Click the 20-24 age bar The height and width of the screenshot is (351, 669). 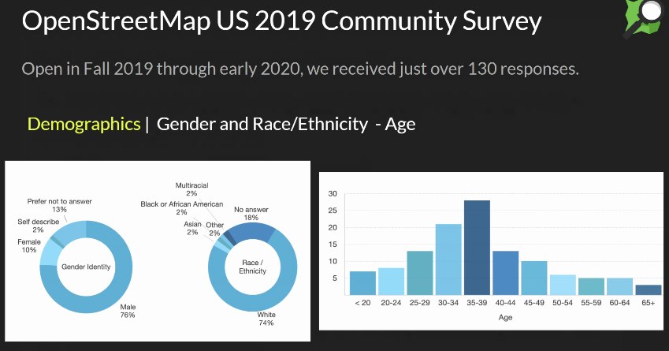pos(392,282)
